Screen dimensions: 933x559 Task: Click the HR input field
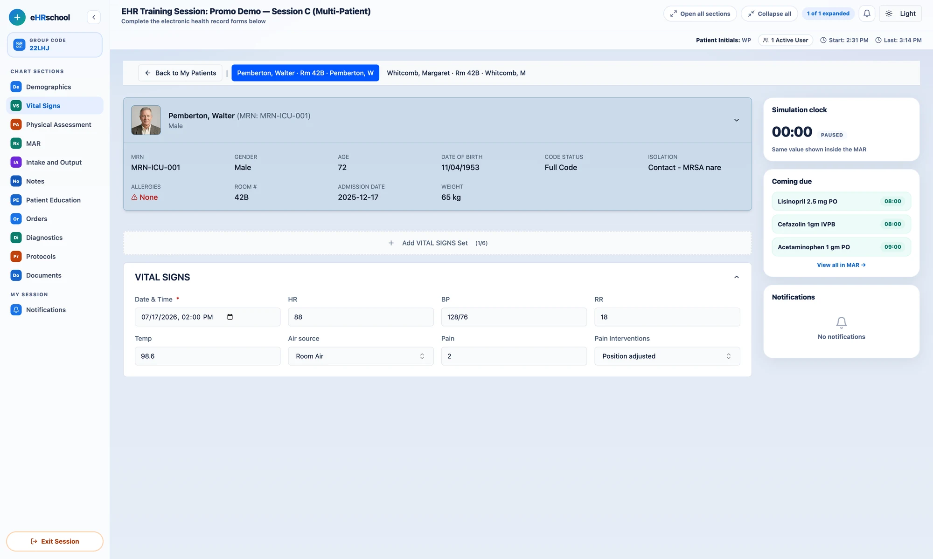pos(361,317)
